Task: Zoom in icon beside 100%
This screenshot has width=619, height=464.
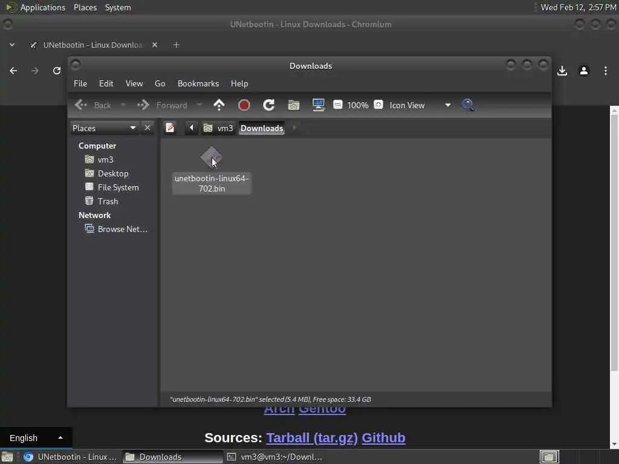Action: pos(378,105)
